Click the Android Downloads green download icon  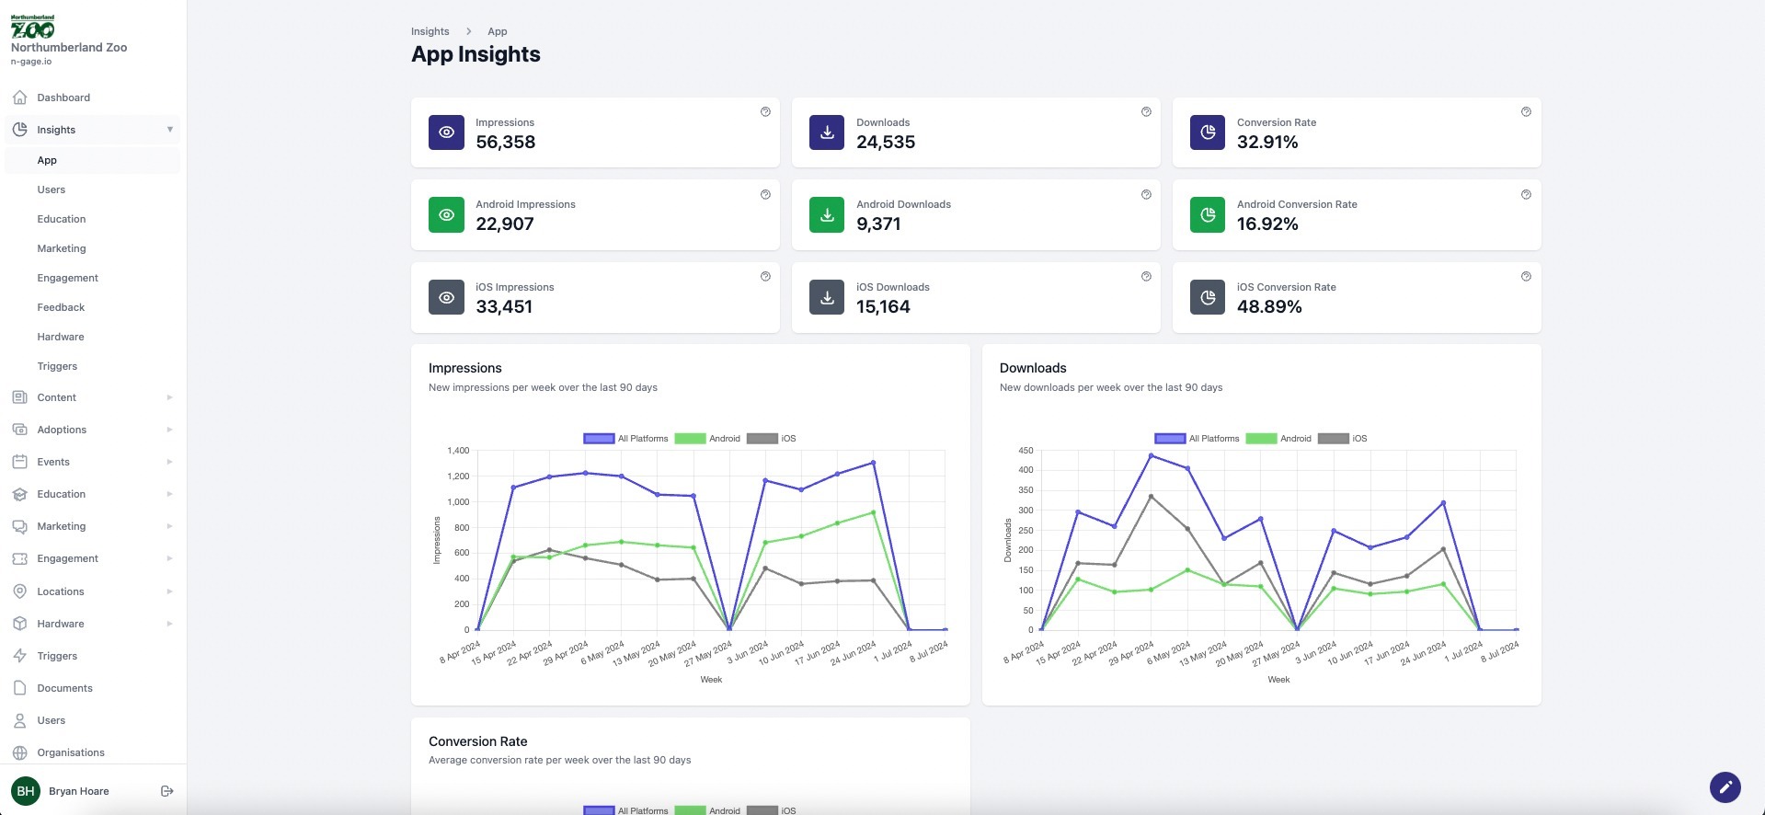(827, 215)
